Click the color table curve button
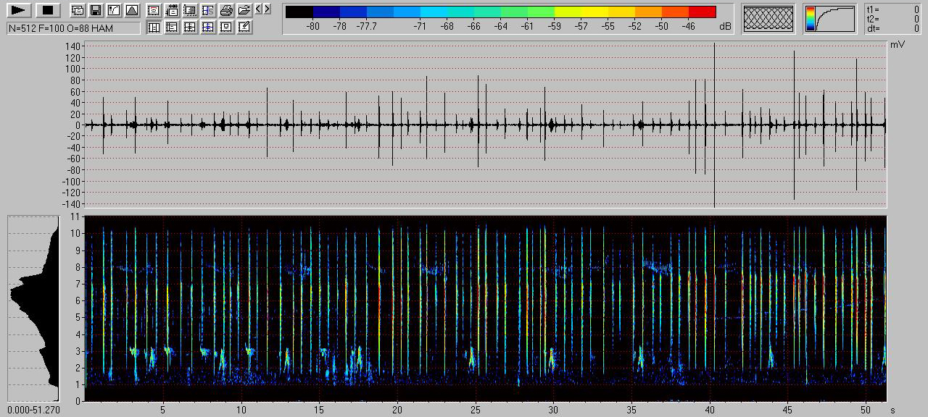The height and width of the screenshot is (417, 928). (830, 18)
